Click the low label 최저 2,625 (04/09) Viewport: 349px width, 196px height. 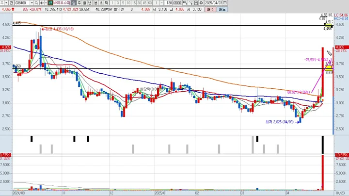(280, 122)
